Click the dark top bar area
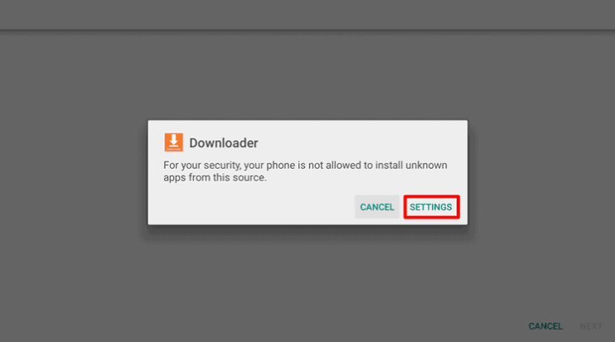 (x=307, y=15)
